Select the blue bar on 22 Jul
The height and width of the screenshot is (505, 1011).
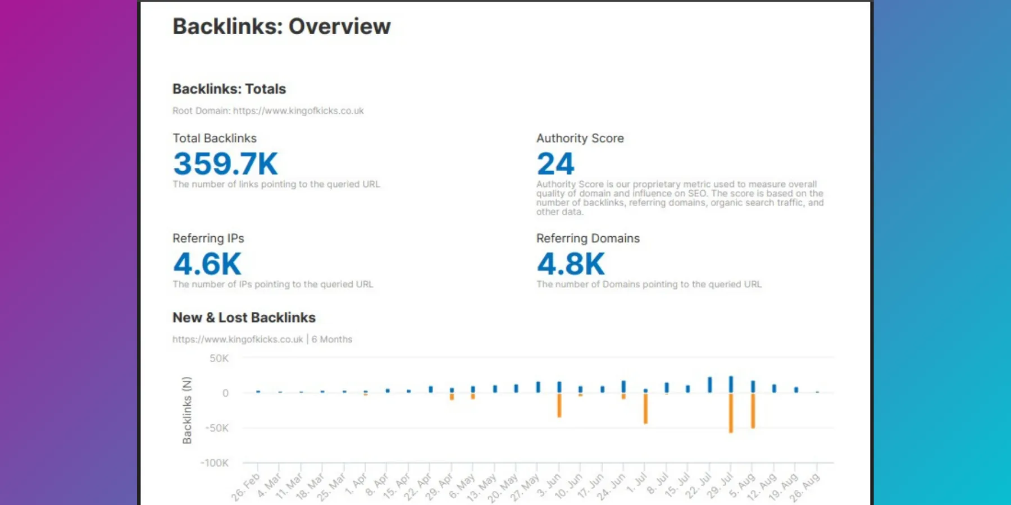tap(709, 384)
